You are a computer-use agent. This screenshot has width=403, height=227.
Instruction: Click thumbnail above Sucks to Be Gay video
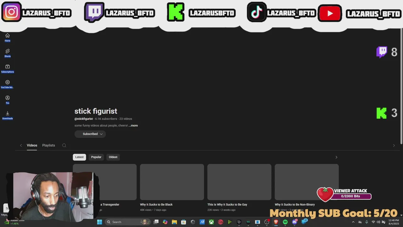pos(239,182)
